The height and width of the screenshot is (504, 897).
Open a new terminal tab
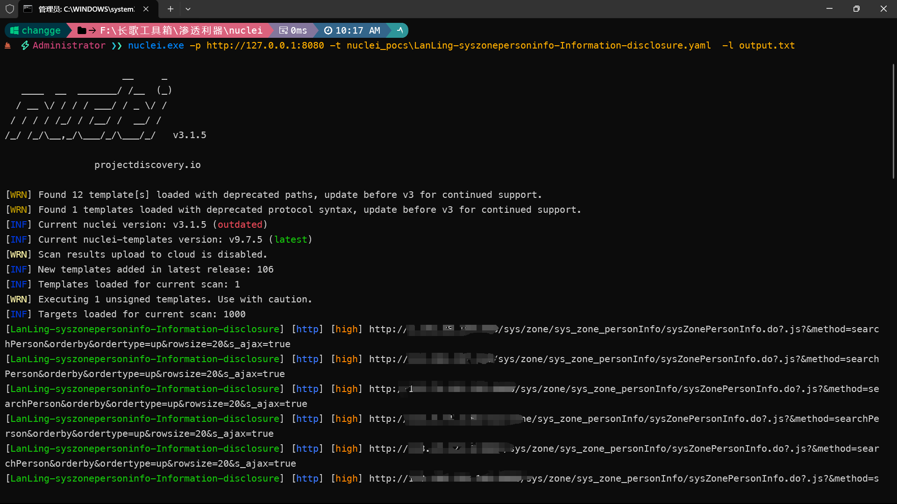coord(171,9)
